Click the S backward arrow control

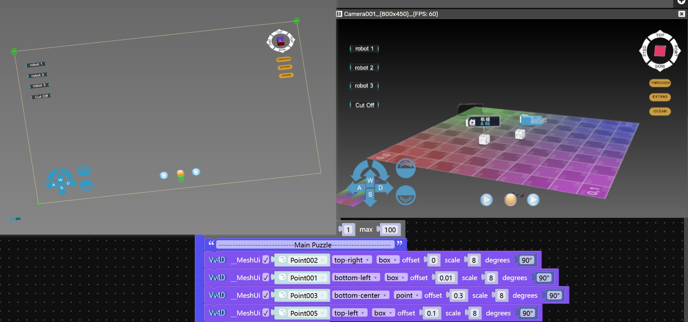[x=370, y=196]
